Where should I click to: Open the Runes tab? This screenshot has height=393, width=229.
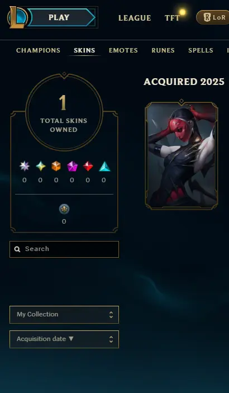163,50
